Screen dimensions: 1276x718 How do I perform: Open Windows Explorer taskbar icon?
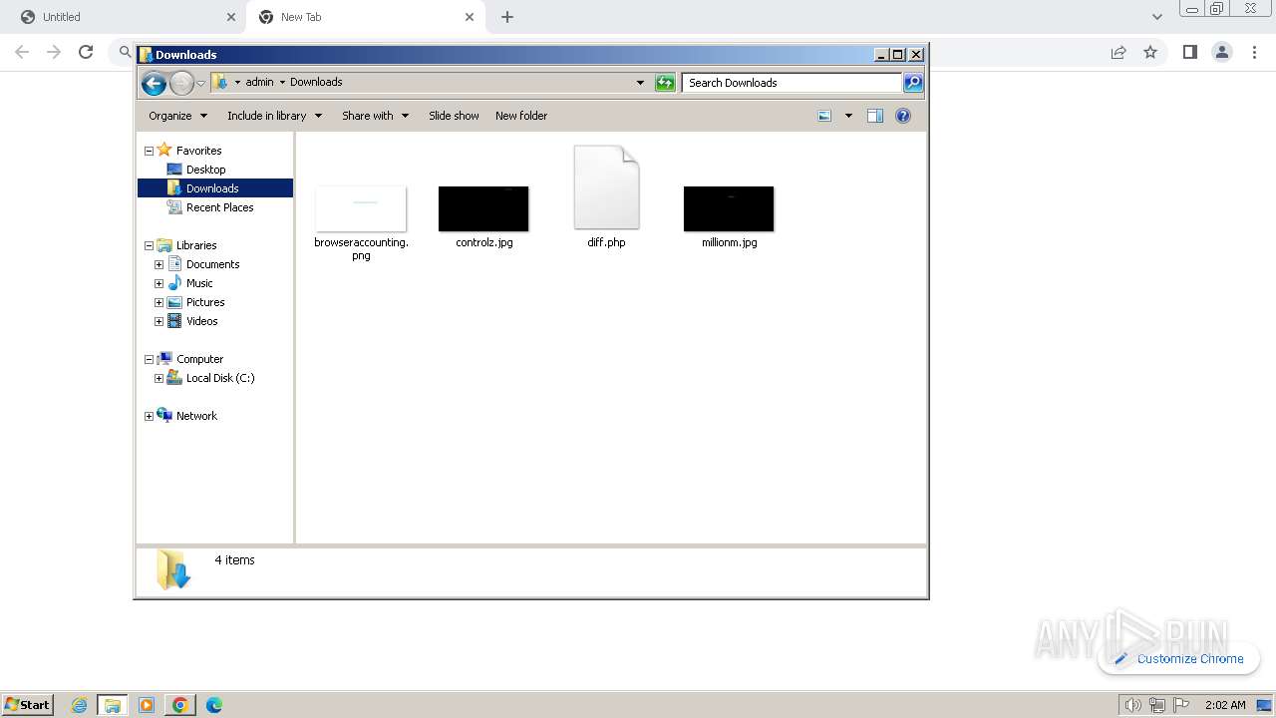113,705
